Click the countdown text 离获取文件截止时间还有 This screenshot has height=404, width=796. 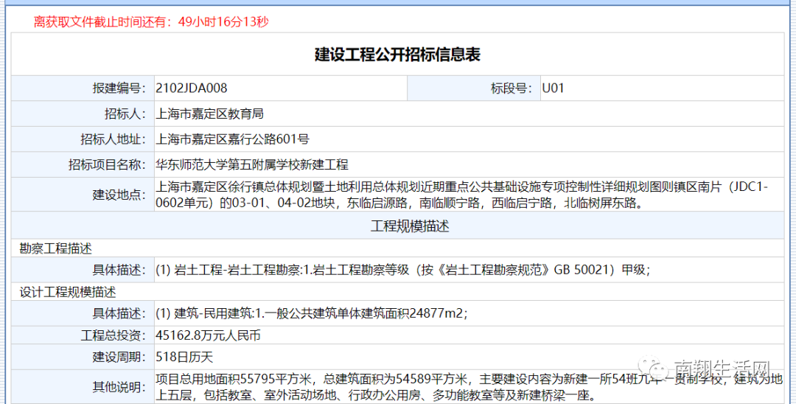[151, 22]
